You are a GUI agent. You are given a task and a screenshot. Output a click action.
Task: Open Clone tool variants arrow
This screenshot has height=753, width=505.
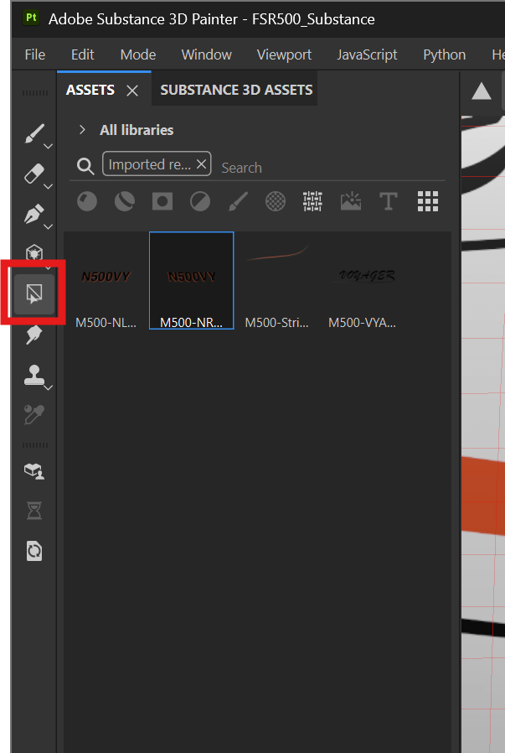tap(49, 387)
